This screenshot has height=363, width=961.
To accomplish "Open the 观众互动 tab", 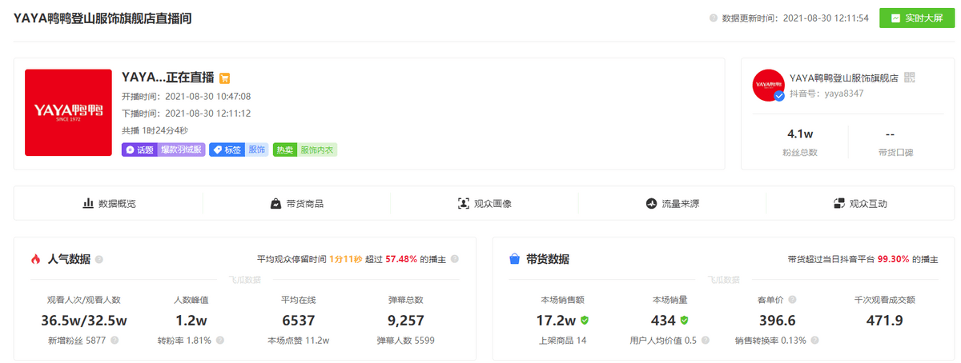I will coord(860,203).
